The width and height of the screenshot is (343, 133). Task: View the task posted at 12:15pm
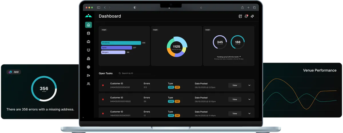pyautogui.click(x=235, y=99)
